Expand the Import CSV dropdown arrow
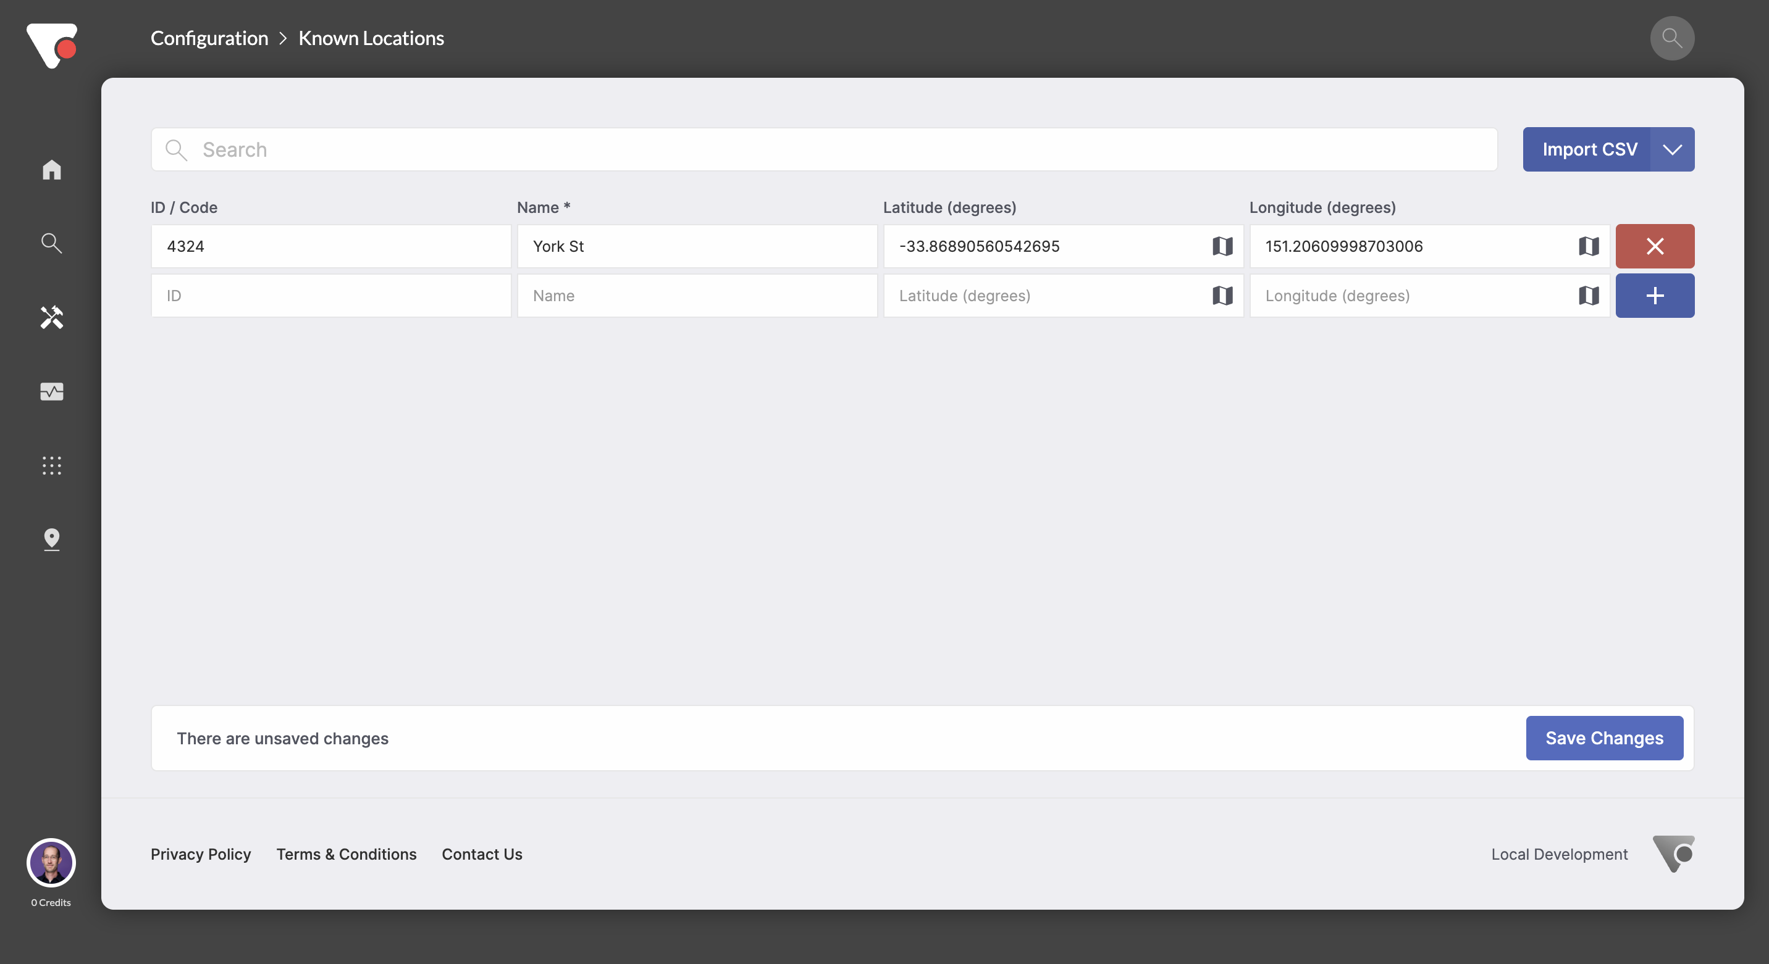The image size is (1769, 964). pos(1671,149)
